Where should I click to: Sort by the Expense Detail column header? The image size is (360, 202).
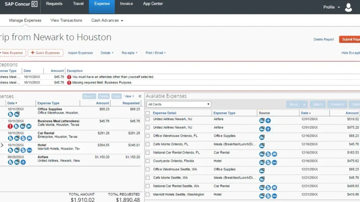pos(165,113)
